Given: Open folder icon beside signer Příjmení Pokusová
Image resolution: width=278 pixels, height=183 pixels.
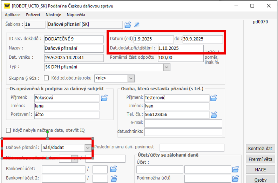Looking at the screenshot, I should [x=104, y=98].
